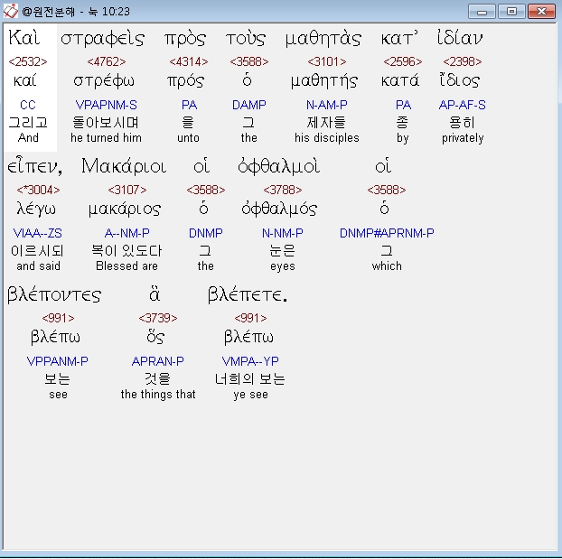The width and height of the screenshot is (562, 559).
Task: Open Strong's number <4314>
Action: (189, 61)
